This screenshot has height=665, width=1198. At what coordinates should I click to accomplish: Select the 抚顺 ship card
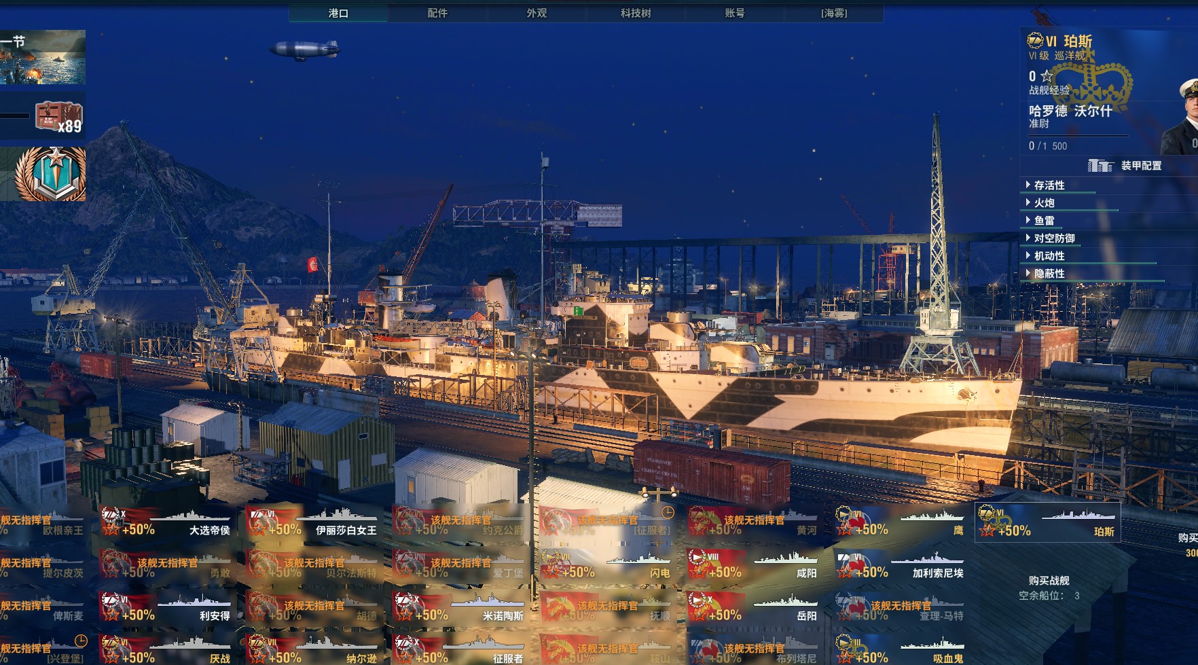606,607
